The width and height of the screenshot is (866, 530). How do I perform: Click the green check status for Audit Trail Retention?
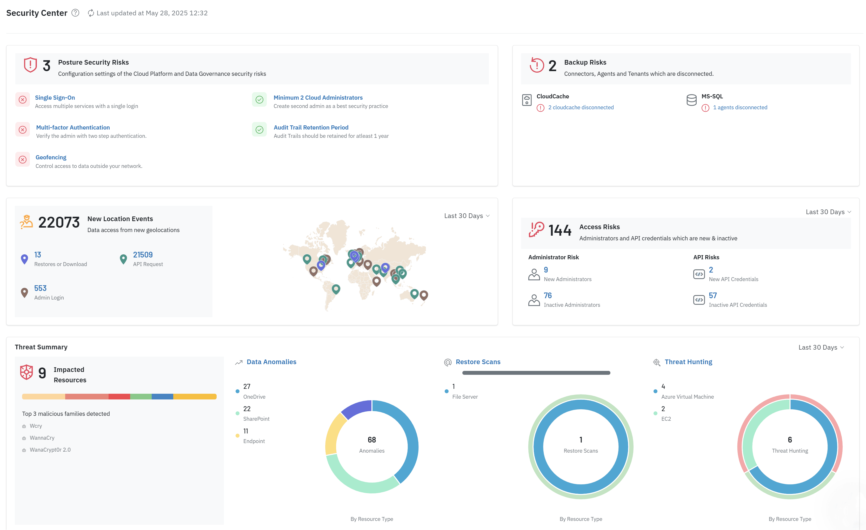click(x=259, y=130)
